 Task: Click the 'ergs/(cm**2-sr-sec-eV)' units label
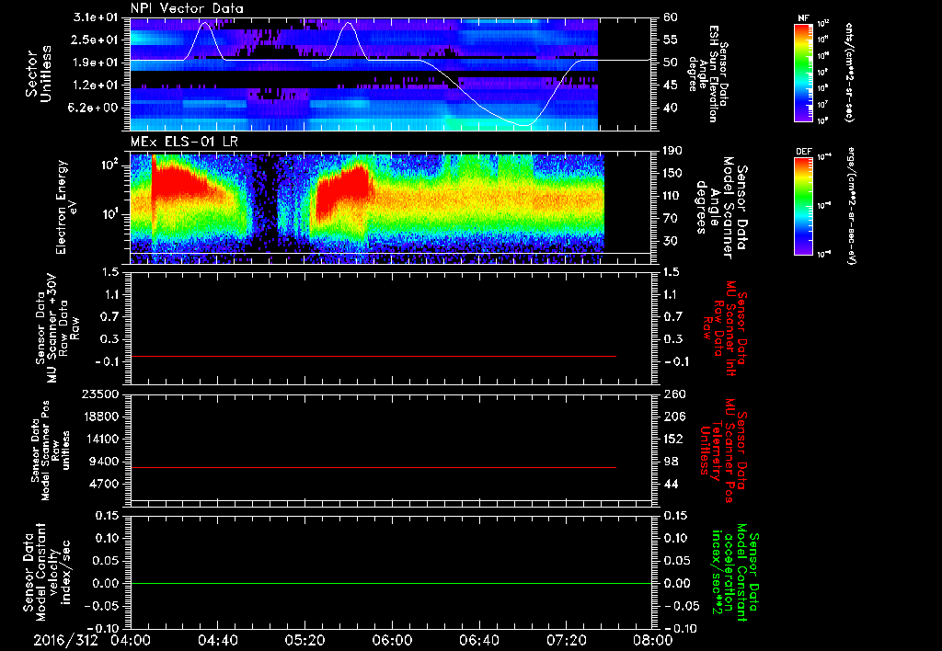click(x=851, y=206)
